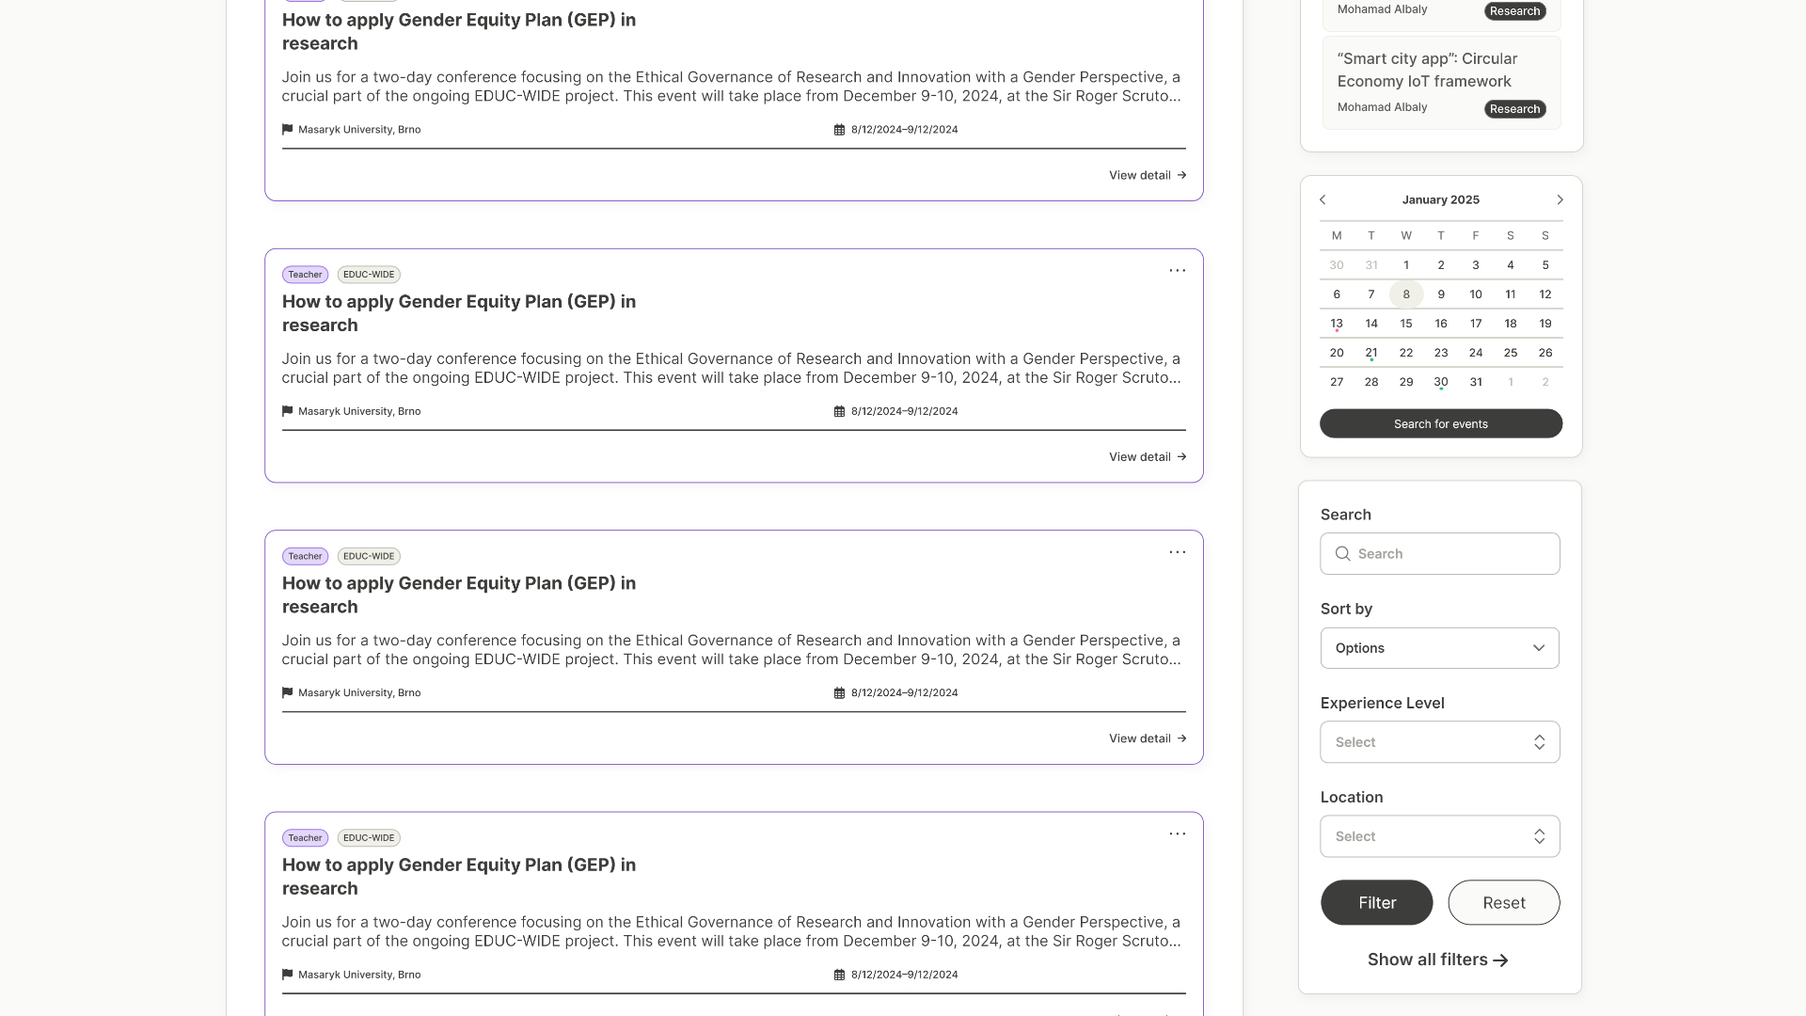1806x1016 pixels.
Task: Open View detail on first event card
Action: click(x=1147, y=175)
